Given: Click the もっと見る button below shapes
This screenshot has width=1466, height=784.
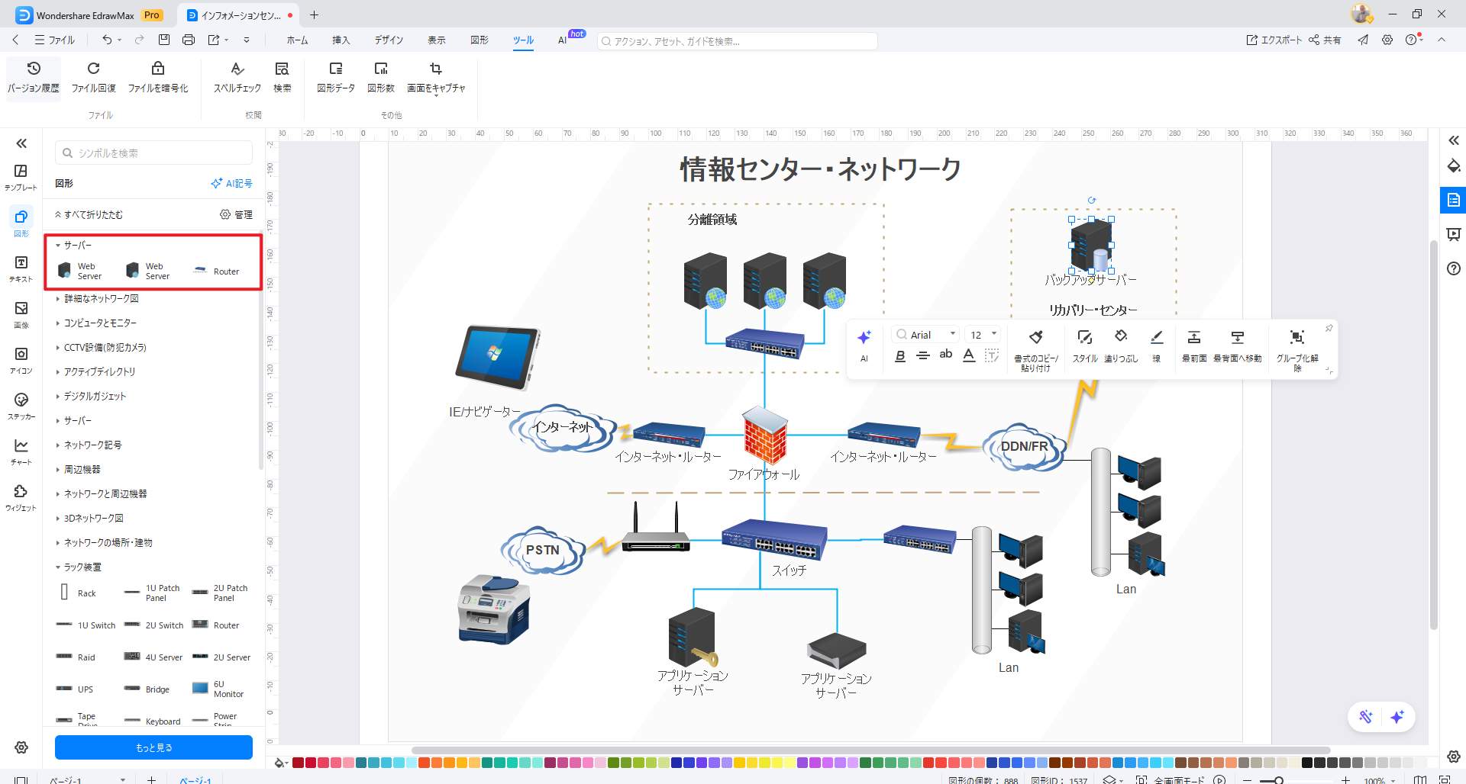Looking at the screenshot, I should coord(153,747).
